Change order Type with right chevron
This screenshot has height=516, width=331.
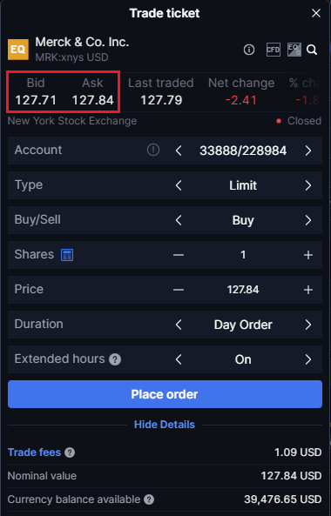308,185
